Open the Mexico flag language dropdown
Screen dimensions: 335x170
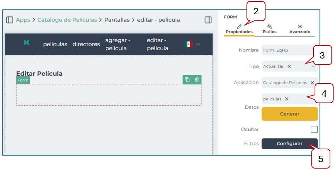tap(192, 44)
